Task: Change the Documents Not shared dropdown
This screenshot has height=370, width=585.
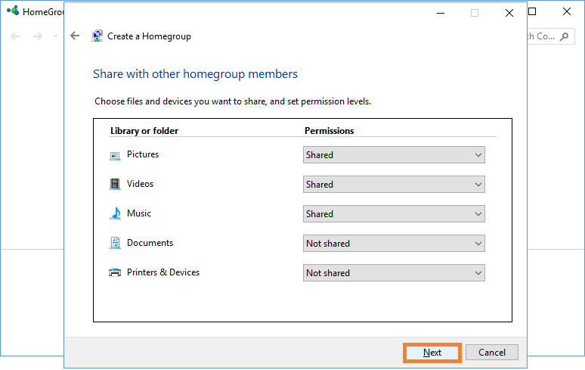Action: [x=394, y=244]
